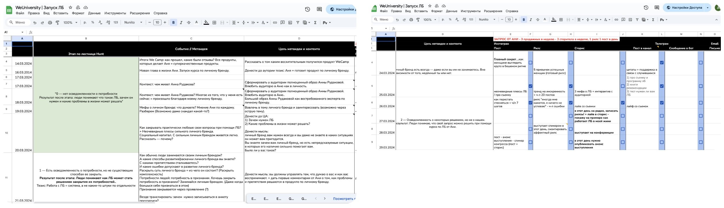Add a comment via left window toolbar
The width and height of the screenshot is (724, 208).
(283, 23)
